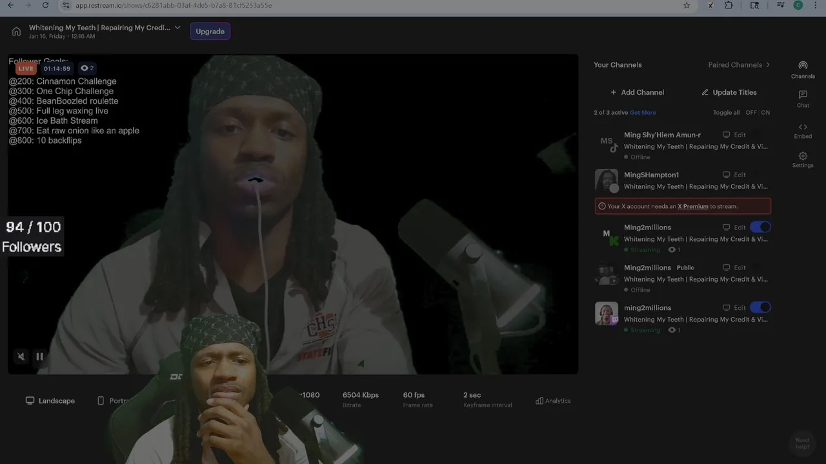
Task: Click the ming2millions Streaming status on Twitch
Action: pos(642,331)
